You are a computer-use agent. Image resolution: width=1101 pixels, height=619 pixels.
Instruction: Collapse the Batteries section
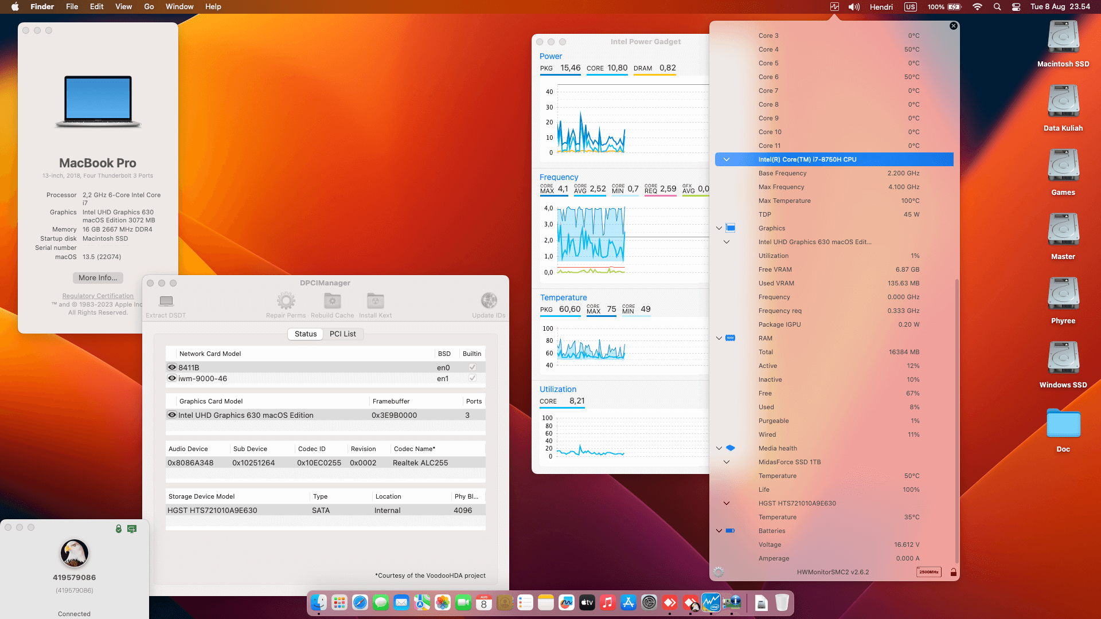pyautogui.click(x=719, y=531)
